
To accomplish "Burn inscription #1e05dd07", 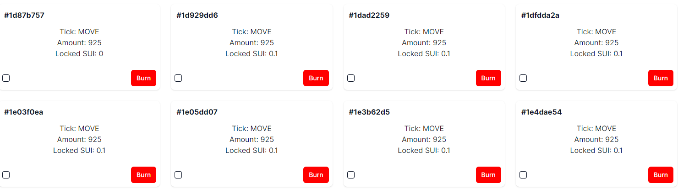I will [x=316, y=175].
